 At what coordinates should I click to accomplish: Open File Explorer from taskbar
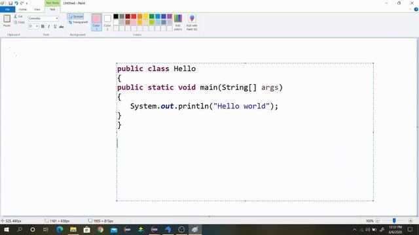[x=73, y=229]
